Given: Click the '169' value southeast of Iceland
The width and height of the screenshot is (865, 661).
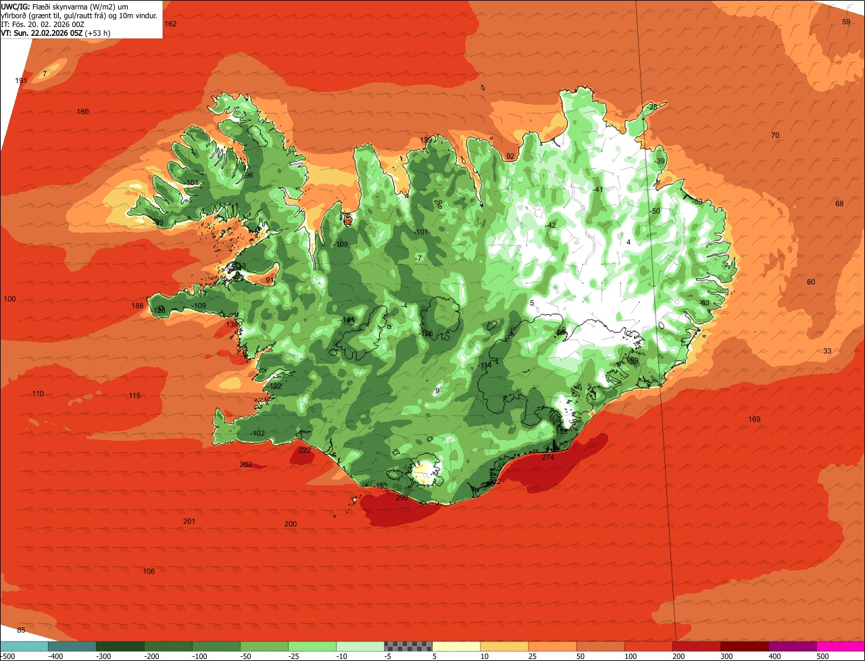Looking at the screenshot, I should tap(754, 419).
